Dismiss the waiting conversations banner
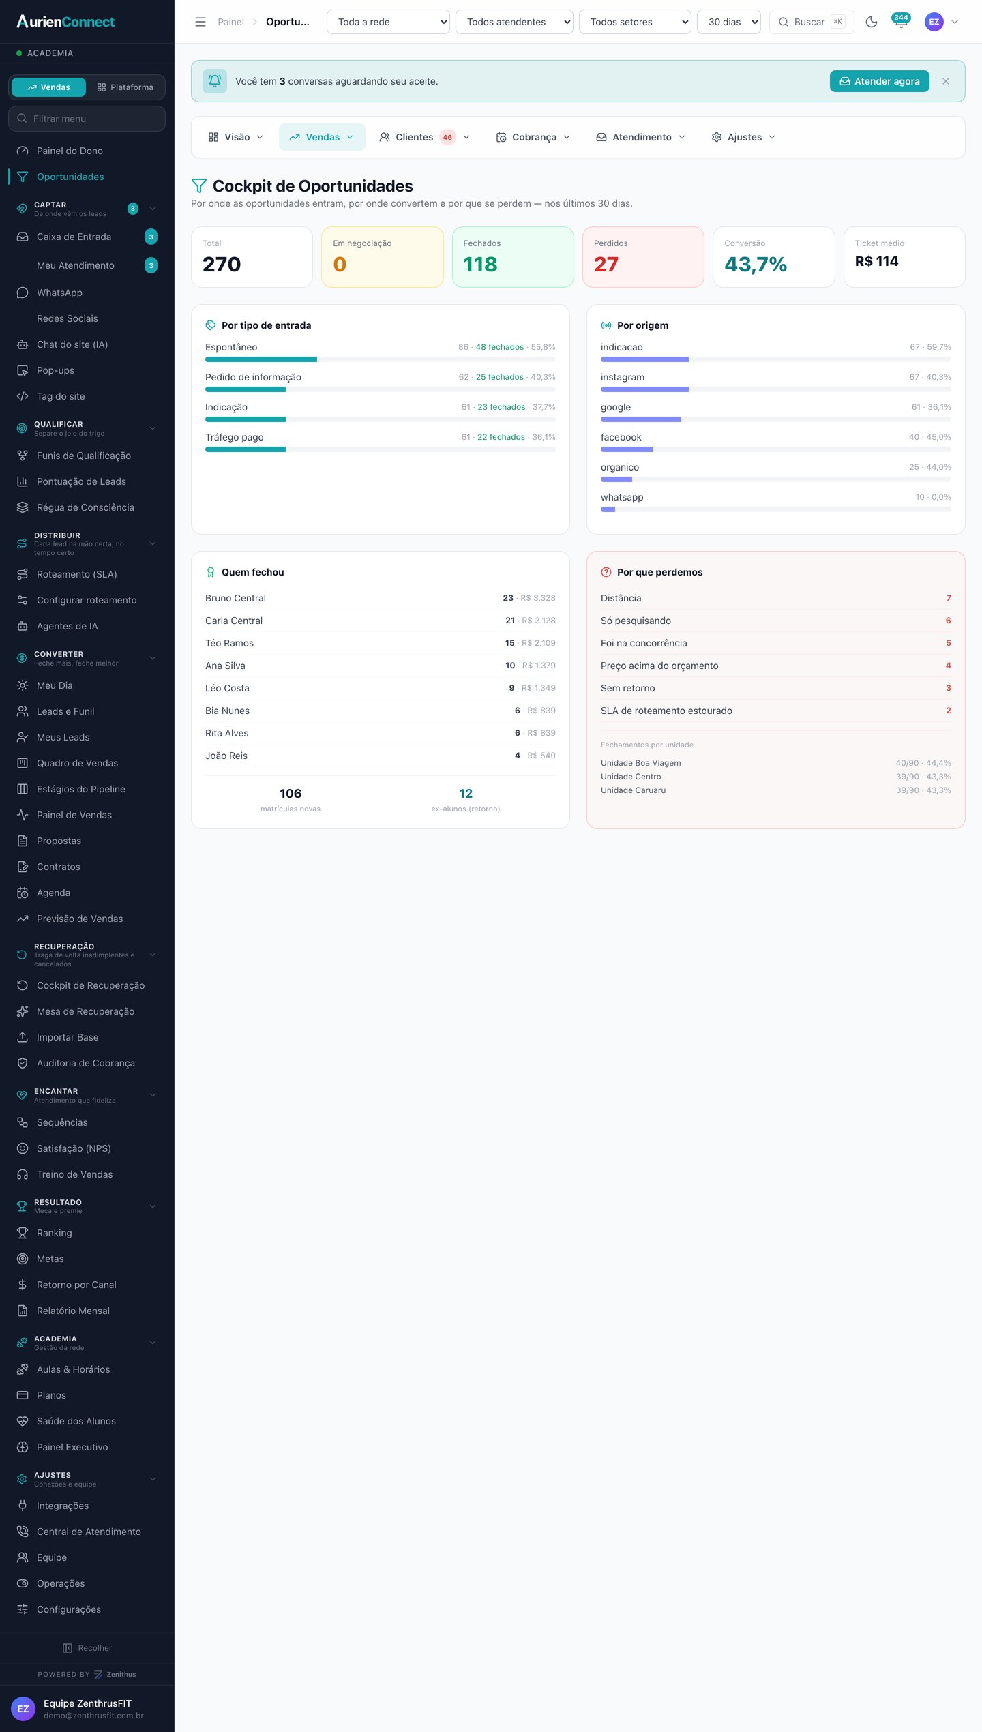This screenshot has width=982, height=1732. click(x=946, y=81)
